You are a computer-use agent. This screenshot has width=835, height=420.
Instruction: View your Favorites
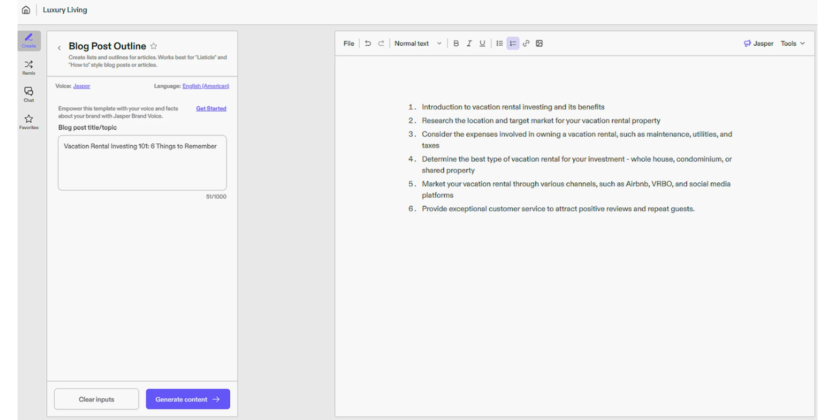click(x=29, y=122)
